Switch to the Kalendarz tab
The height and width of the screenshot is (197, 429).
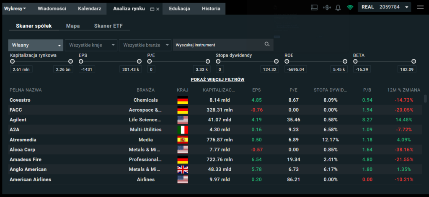[90, 8]
